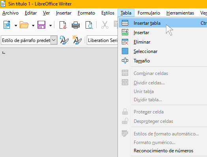Screen dimensions: 207x157
Task: Expand the Open recent files arrow
Action: (33, 26)
